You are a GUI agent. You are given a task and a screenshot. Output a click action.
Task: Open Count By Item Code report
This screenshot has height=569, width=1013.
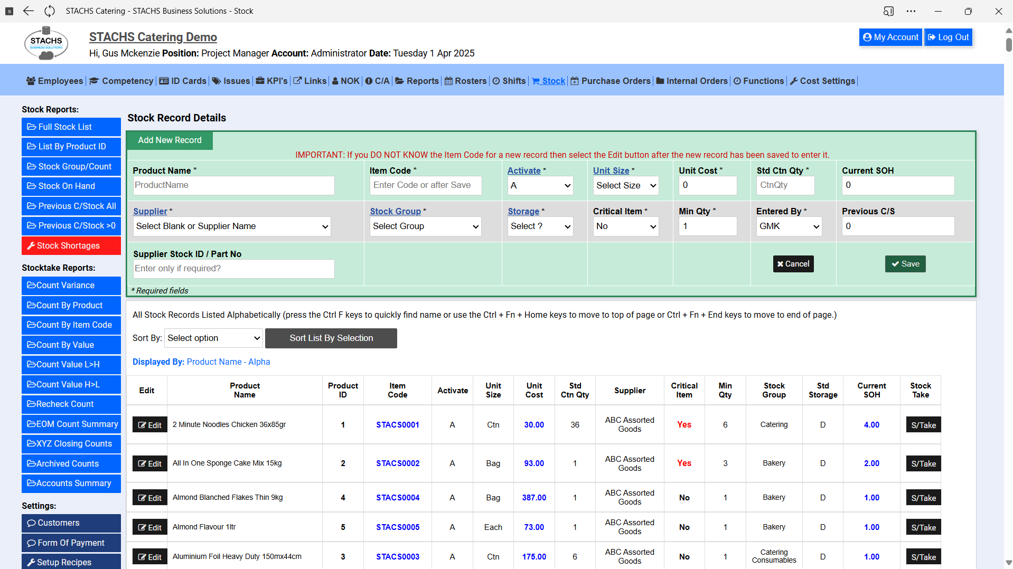point(71,325)
